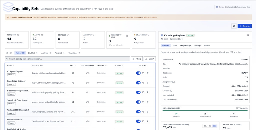Filter sets by Disabled 0

[33, 53]
